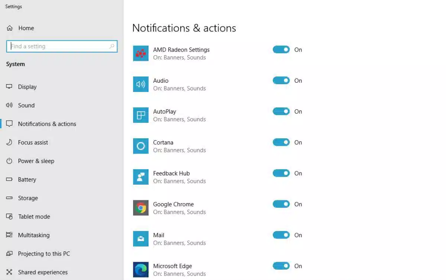Toggle Cortana notifications off

281,142
